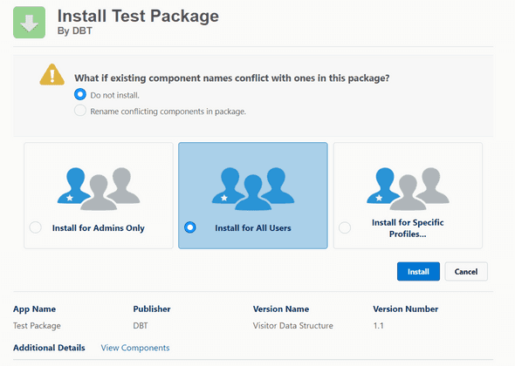Image resolution: width=515 pixels, height=366 pixels.
Task: Click the 'Visitor Data Structure' version name
Action: 293,326
